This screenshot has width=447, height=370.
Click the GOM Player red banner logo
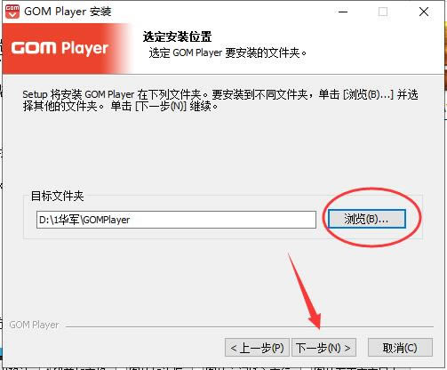60,48
